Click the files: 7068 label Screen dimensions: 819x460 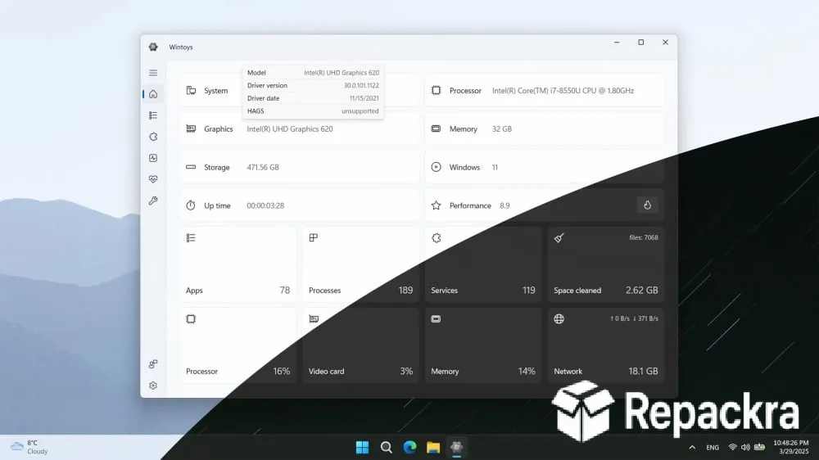pyautogui.click(x=644, y=237)
